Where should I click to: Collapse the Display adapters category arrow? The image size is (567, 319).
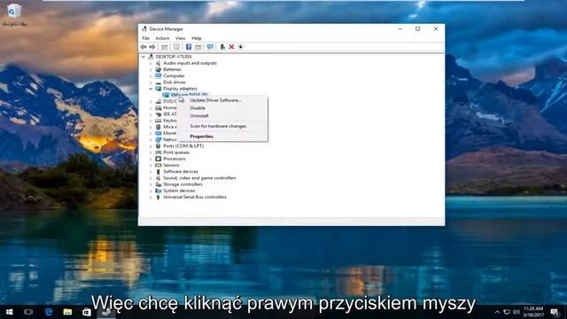(x=151, y=89)
